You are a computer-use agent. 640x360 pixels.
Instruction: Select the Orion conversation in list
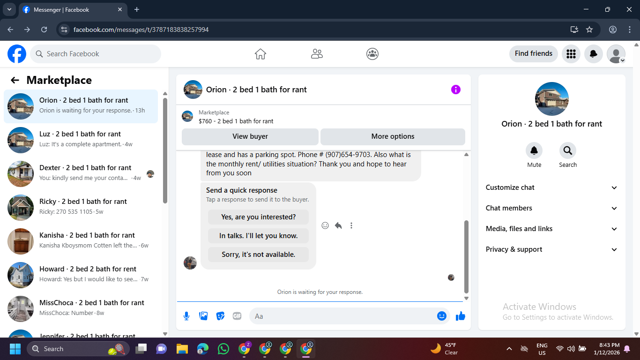pyautogui.click(x=81, y=106)
